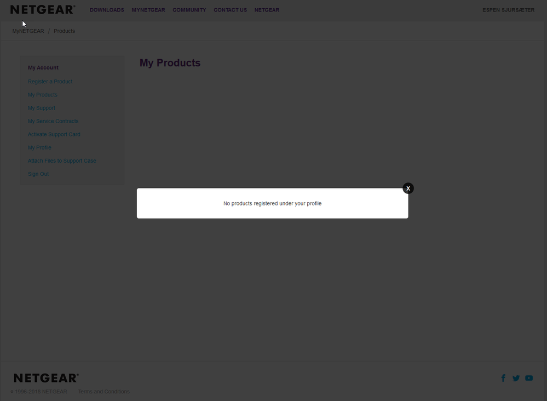Image resolution: width=547 pixels, height=401 pixels.
Task: Open CONTACT US in top navigation
Action: 230,10
